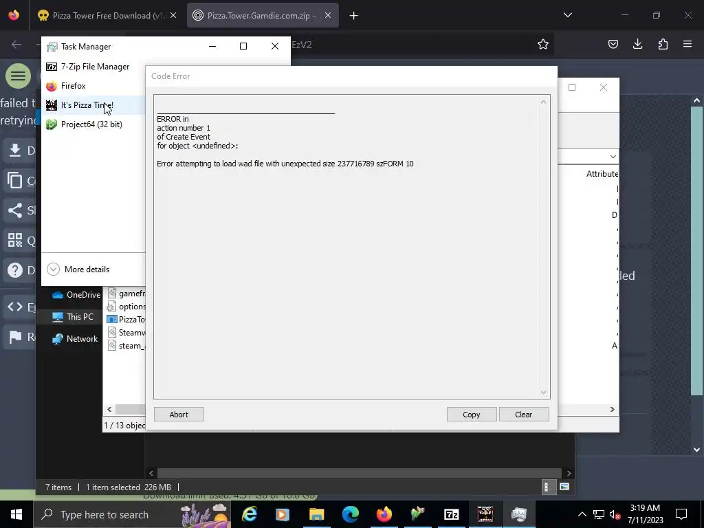Open a new Firefox tab
704x528 pixels.
[354, 16]
